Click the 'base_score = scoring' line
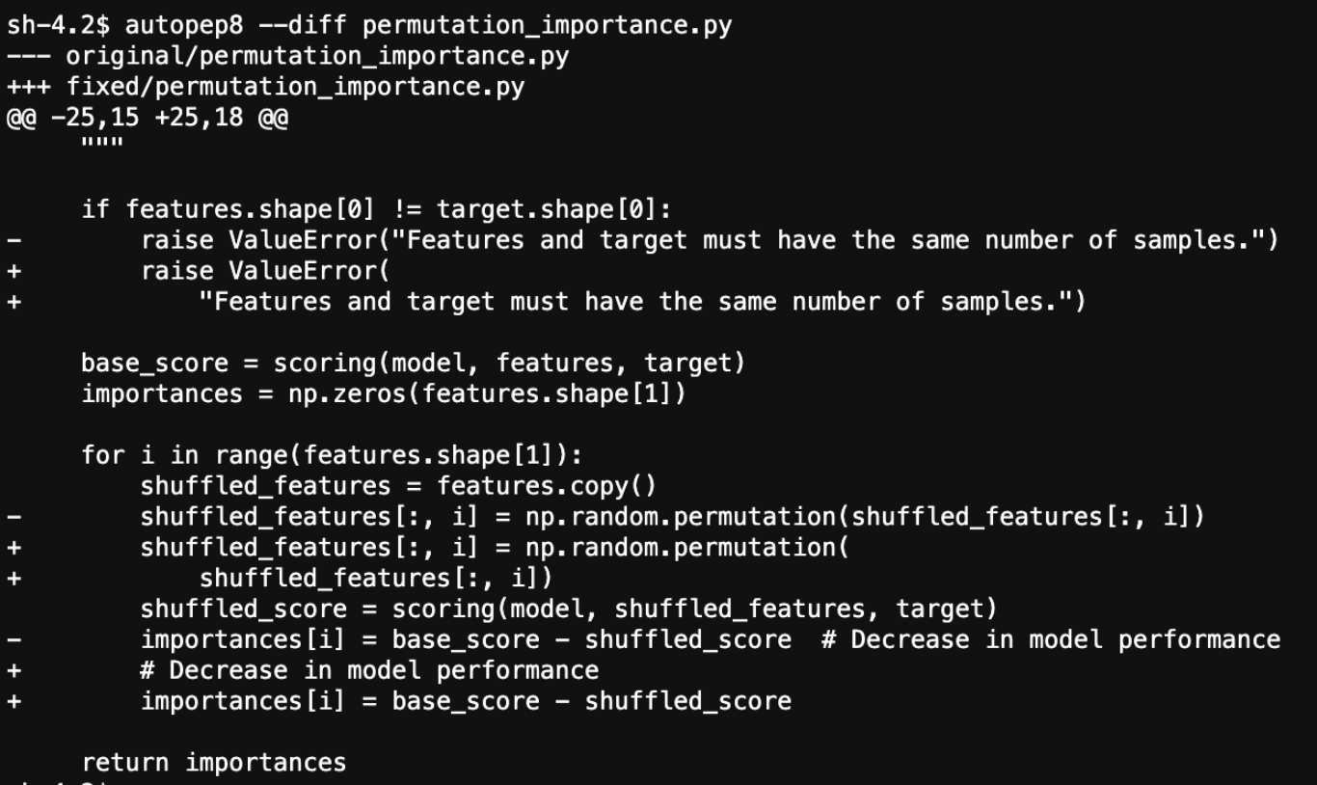Screen dimensions: 1317x785 pos(413,364)
